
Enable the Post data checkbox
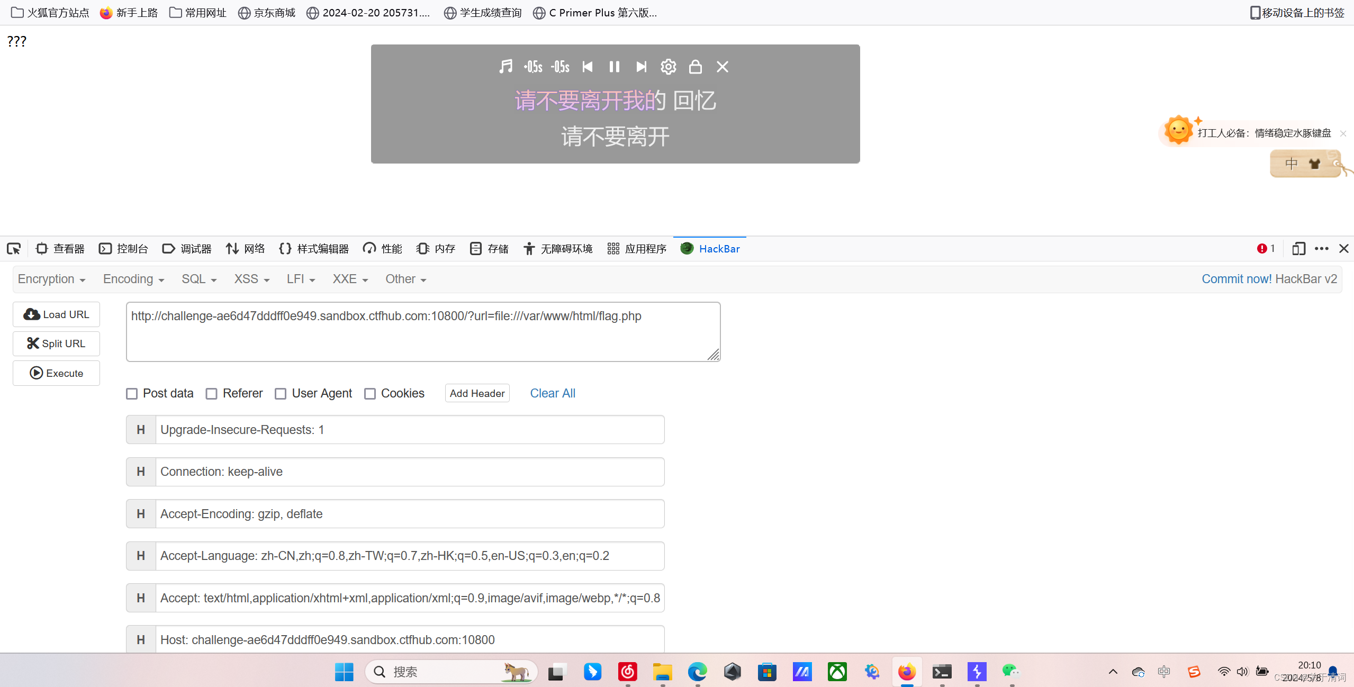pyautogui.click(x=132, y=393)
